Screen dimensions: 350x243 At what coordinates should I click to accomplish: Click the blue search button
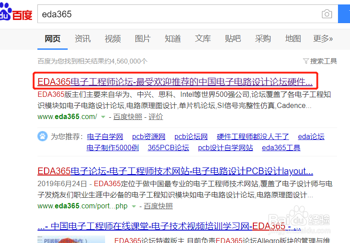point(344,14)
